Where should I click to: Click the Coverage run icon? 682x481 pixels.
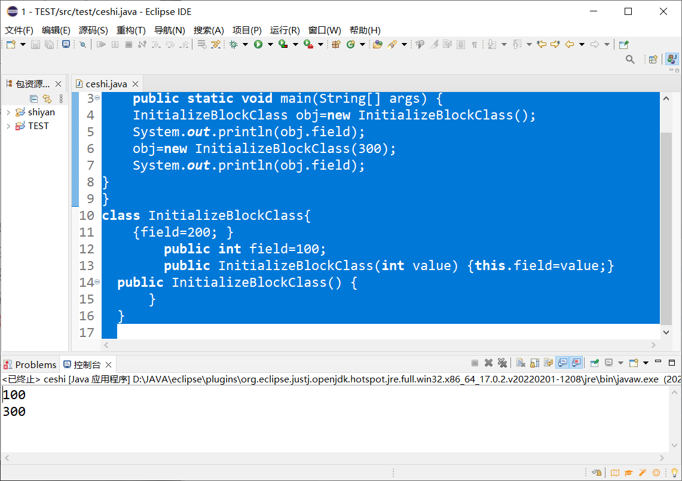click(x=283, y=44)
